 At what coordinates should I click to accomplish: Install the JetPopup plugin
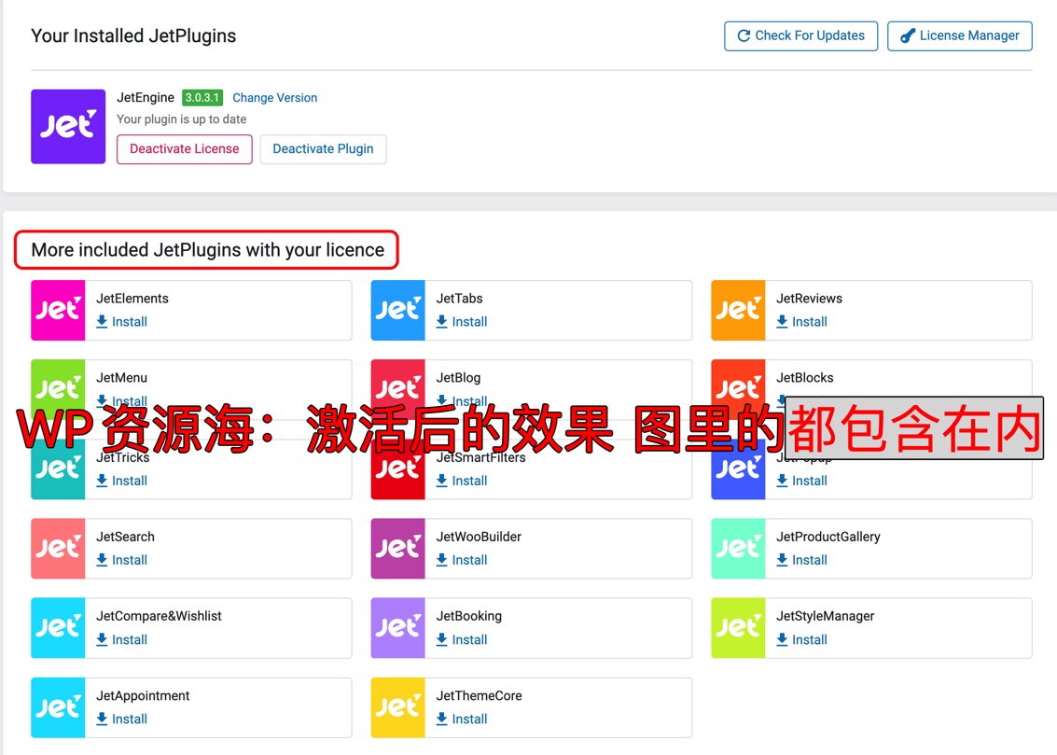click(x=801, y=481)
